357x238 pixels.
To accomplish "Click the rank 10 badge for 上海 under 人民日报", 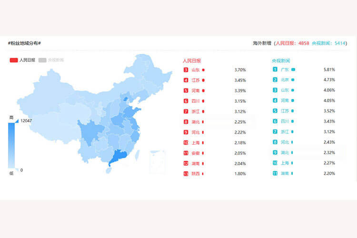I will 186,143.
